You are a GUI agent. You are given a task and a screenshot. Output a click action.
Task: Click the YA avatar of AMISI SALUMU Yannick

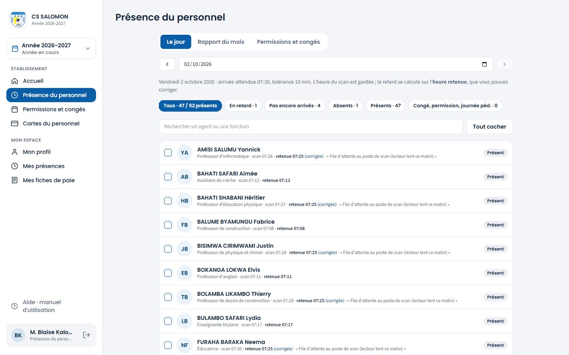pyautogui.click(x=185, y=153)
